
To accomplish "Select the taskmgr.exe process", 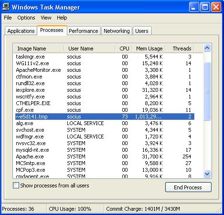I will pyautogui.click(x=105, y=57).
